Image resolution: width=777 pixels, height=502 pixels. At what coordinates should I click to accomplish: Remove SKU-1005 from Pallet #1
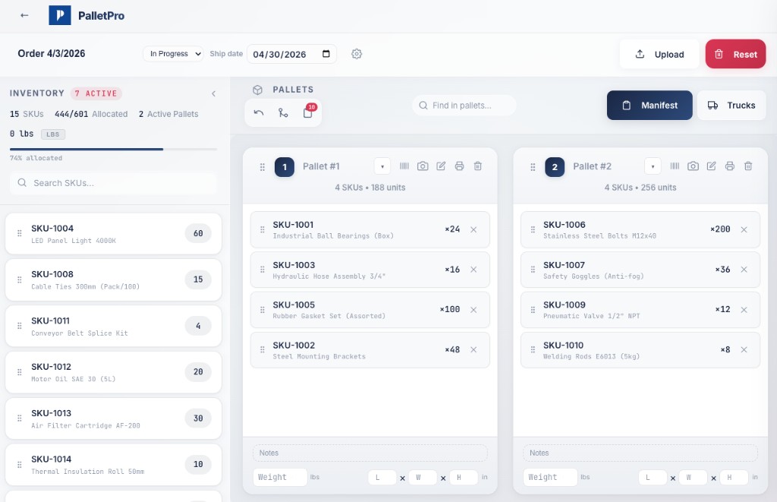coord(473,310)
